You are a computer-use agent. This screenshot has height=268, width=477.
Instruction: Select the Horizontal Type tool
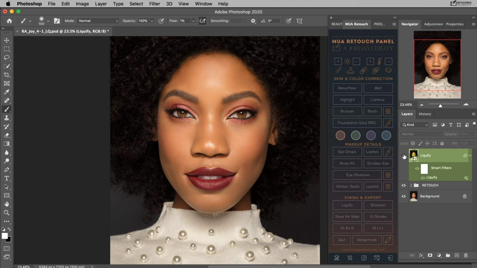pyautogui.click(x=7, y=178)
